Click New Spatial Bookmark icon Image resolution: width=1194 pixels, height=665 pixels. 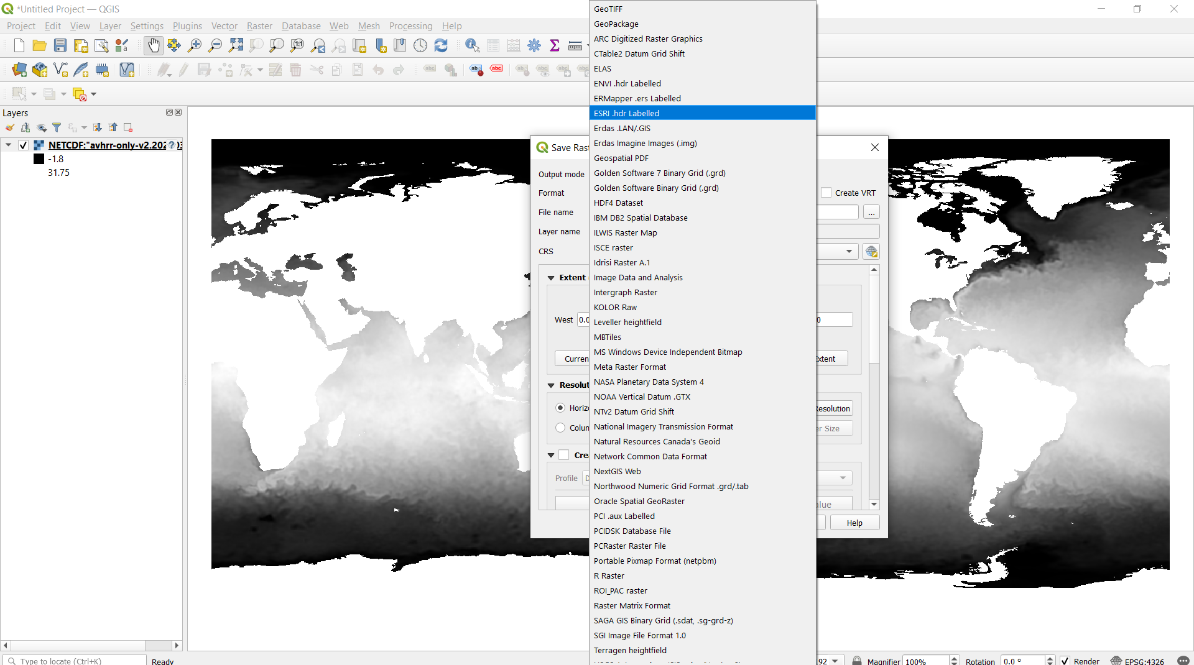point(380,45)
